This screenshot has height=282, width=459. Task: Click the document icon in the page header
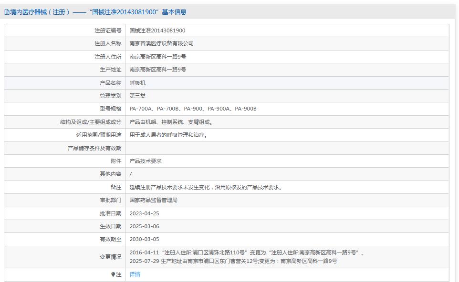pos(7,12)
